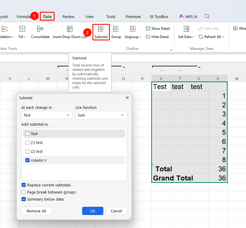The image size is (246, 228).
Task: Open the Premium tab
Action: click(133, 17)
